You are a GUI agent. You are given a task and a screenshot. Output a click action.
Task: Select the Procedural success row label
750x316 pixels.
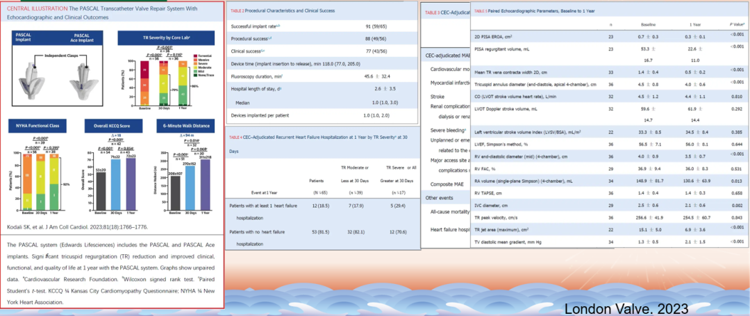251,38
